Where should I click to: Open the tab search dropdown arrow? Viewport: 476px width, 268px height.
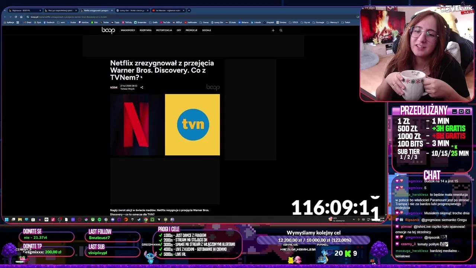pyautogui.click(x=4, y=10)
